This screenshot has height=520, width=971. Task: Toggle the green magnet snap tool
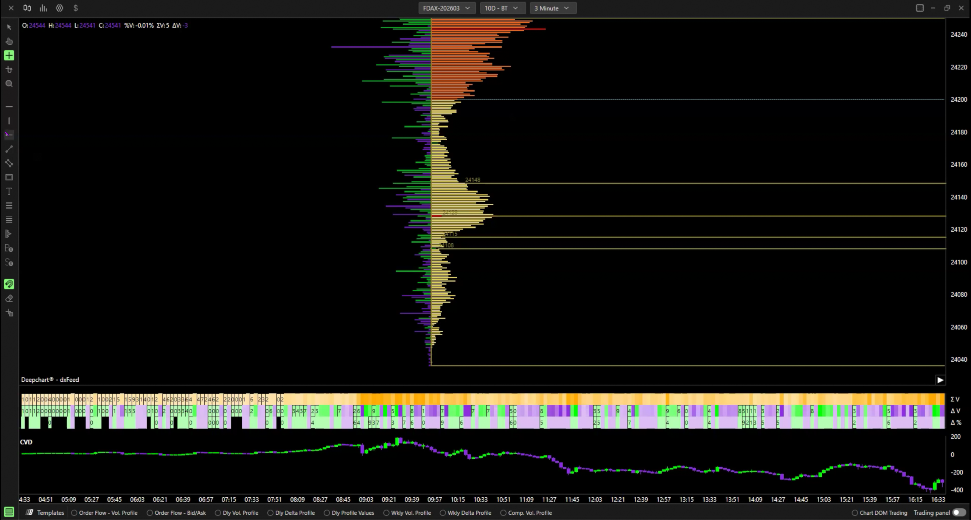pos(9,284)
